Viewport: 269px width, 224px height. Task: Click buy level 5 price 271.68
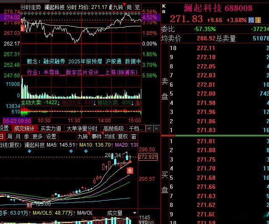click(x=206, y=178)
